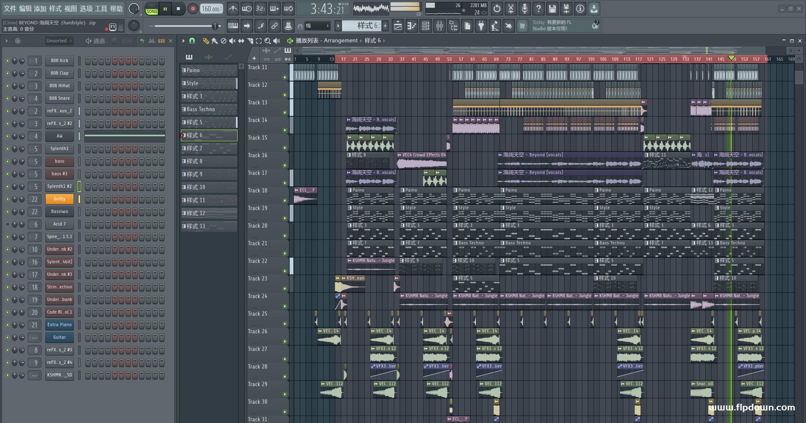Mute playlist Track 12
The image size is (806, 423).
[285, 95]
